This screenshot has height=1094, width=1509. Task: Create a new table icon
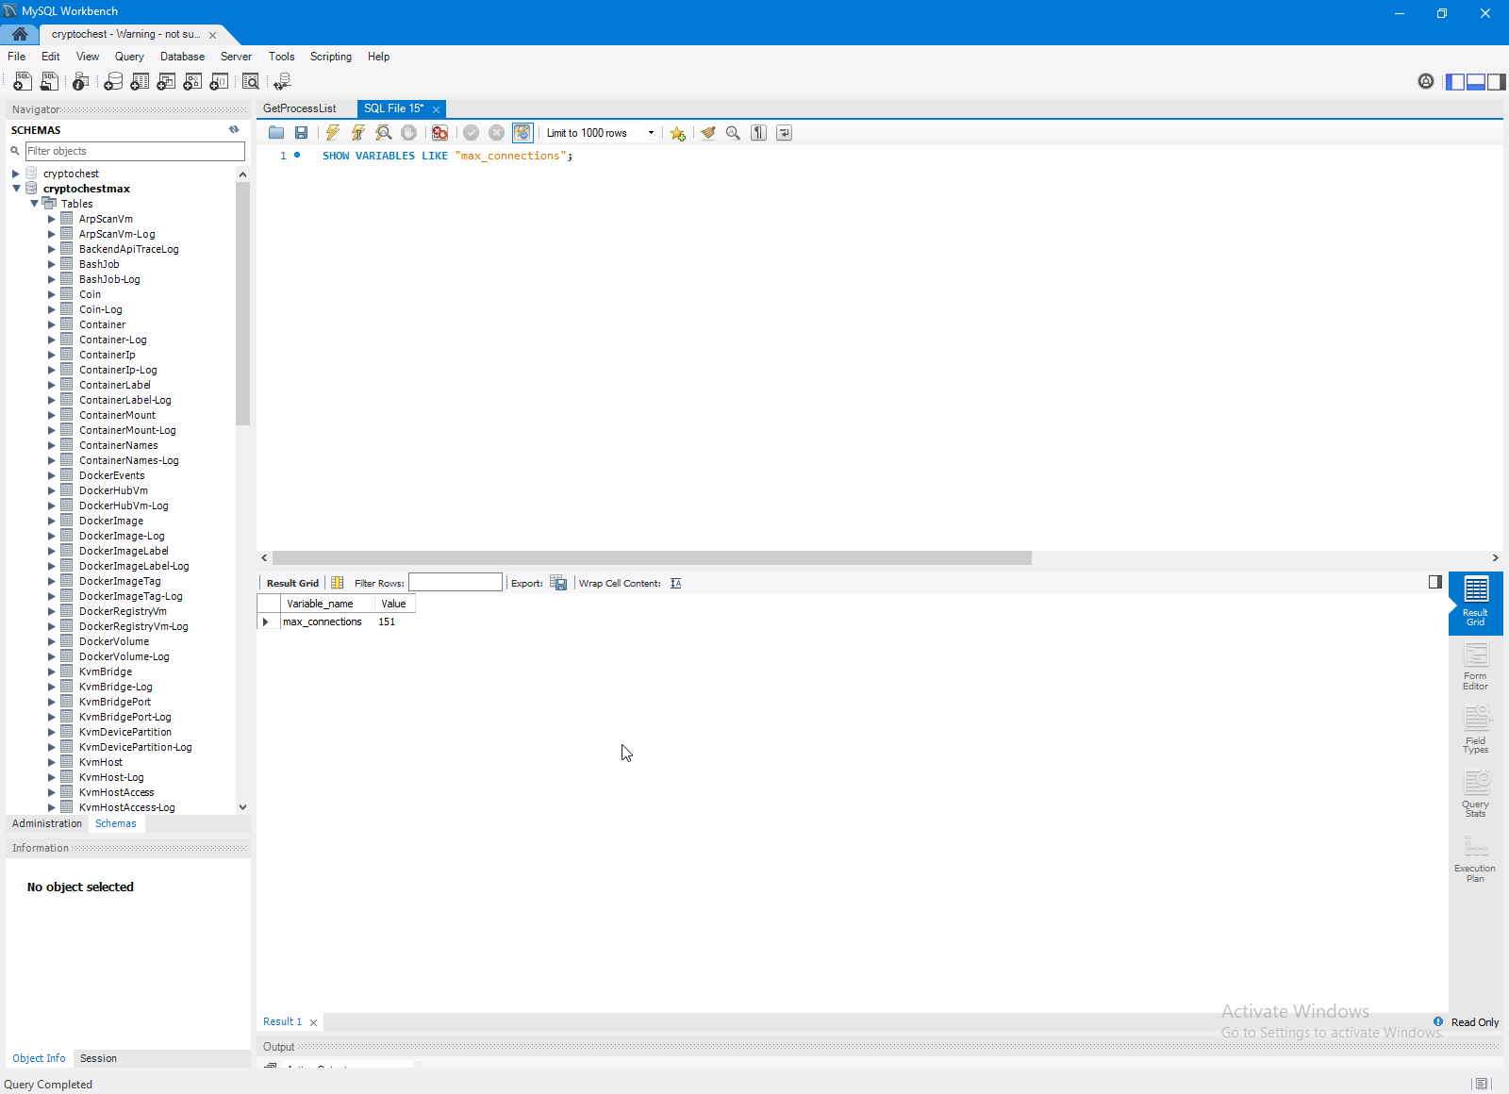coord(140,82)
